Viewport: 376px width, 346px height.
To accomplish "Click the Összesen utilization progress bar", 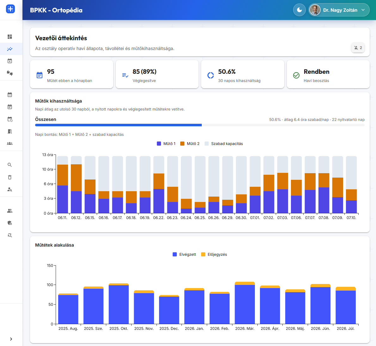I will pos(200,125).
